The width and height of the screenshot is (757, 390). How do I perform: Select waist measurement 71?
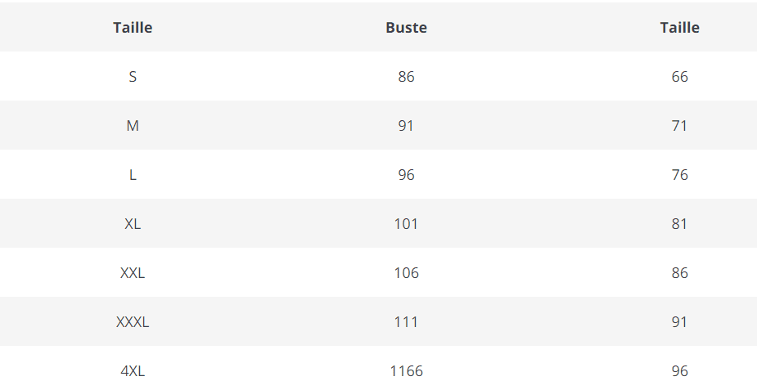click(x=679, y=126)
